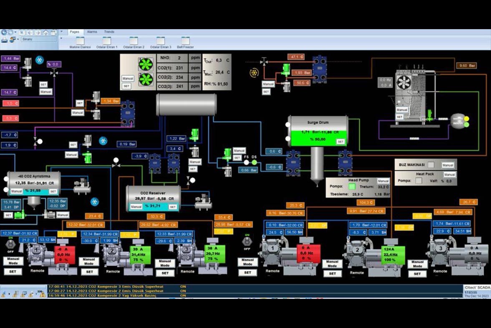Image resolution: width=491 pixels, height=328 pixels.
Task: Expand the dropdown arrow left of the Pages tab
Action: (61, 32)
